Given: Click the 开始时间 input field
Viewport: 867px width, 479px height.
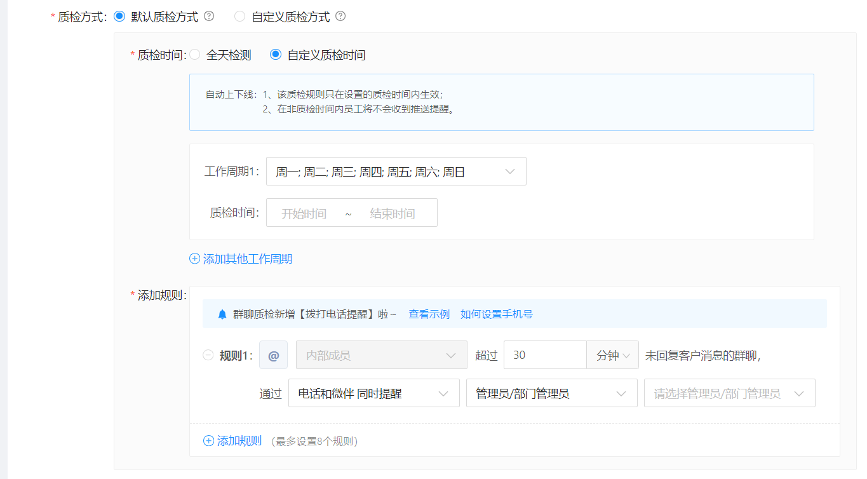Looking at the screenshot, I should pyautogui.click(x=304, y=213).
